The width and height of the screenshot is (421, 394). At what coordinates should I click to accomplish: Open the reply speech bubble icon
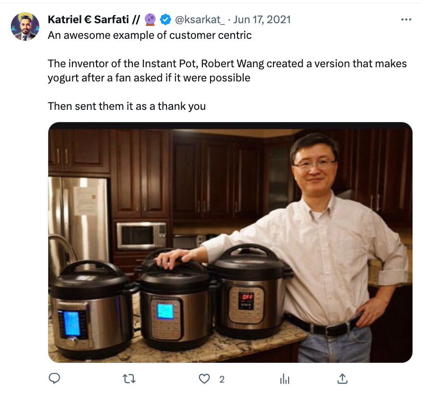coord(54,379)
